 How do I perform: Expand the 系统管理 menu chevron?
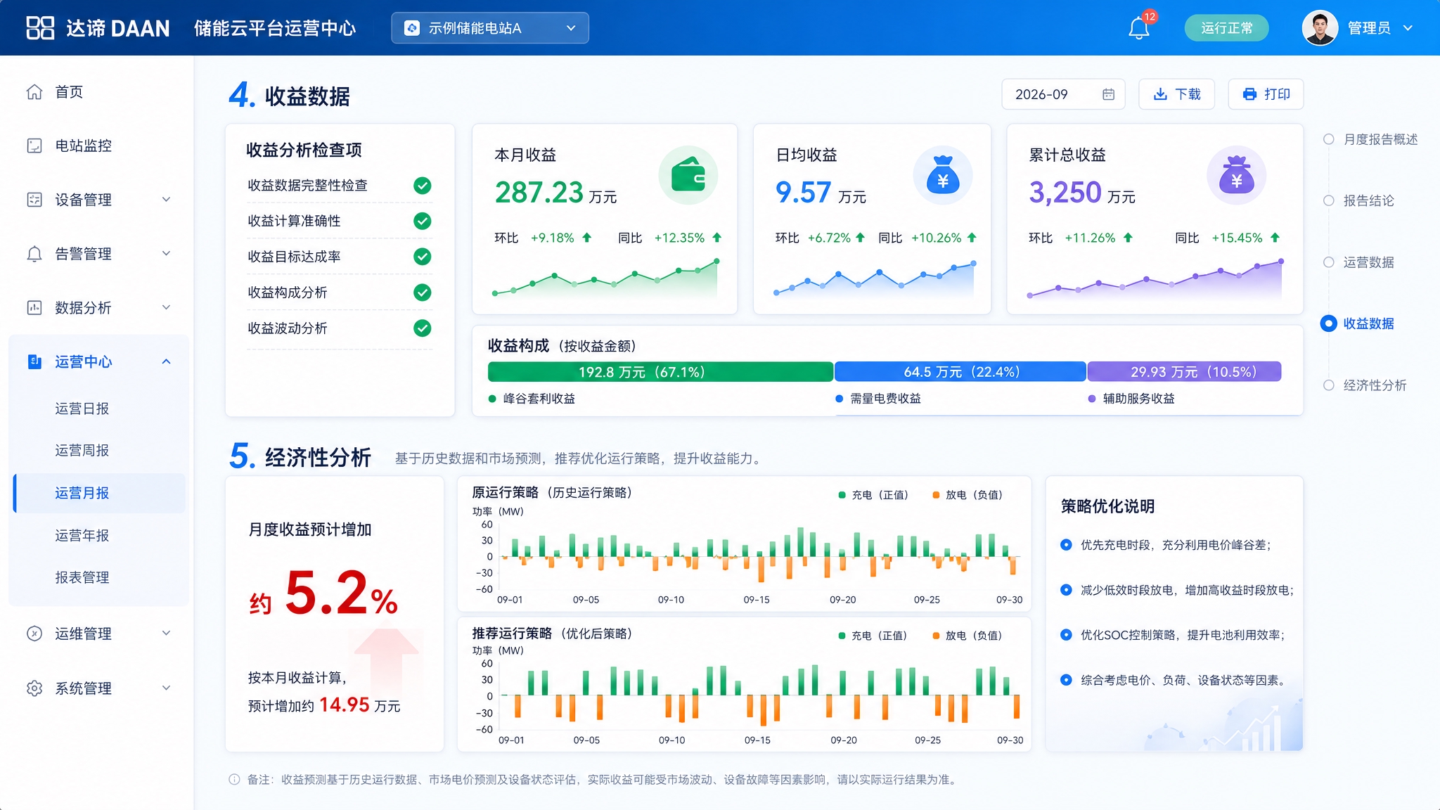[167, 688]
